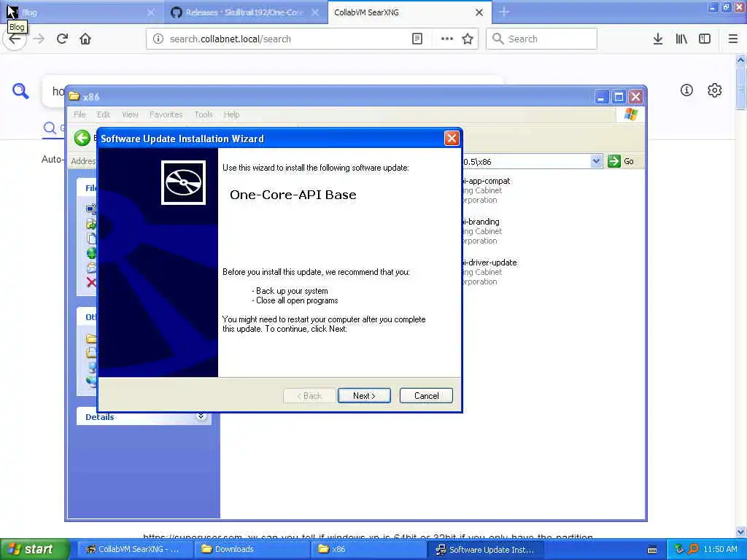This screenshot has width=747, height=560.
Task: Click the green Back arrow in the x86 window
Action: (x=82, y=138)
